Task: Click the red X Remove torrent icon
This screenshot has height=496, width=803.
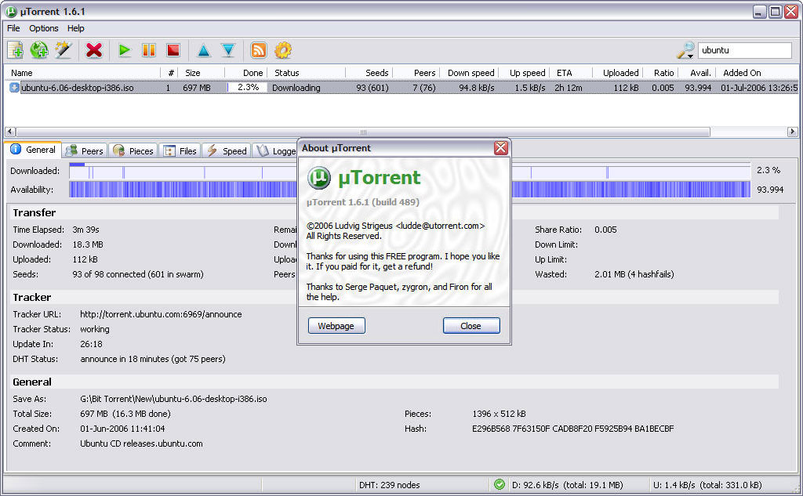Action: tap(94, 50)
